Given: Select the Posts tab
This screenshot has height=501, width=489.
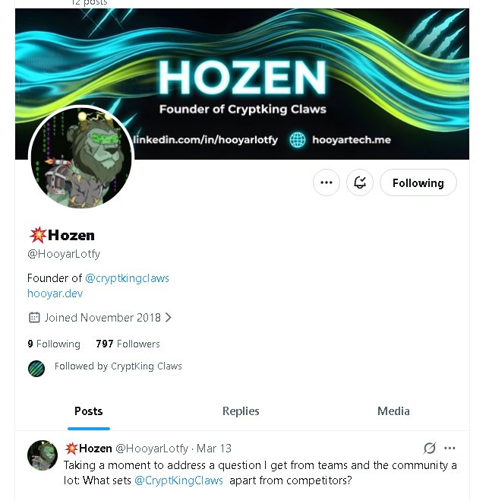Looking at the screenshot, I should (89, 411).
